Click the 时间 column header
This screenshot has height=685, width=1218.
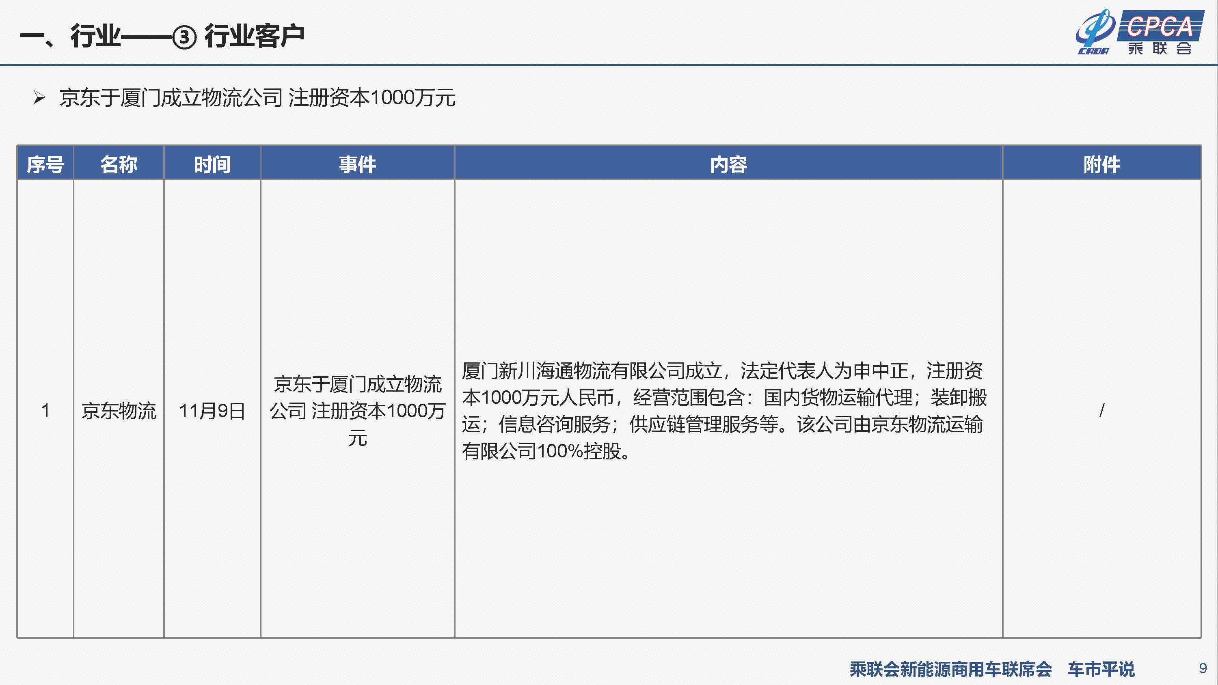(x=212, y=164)
